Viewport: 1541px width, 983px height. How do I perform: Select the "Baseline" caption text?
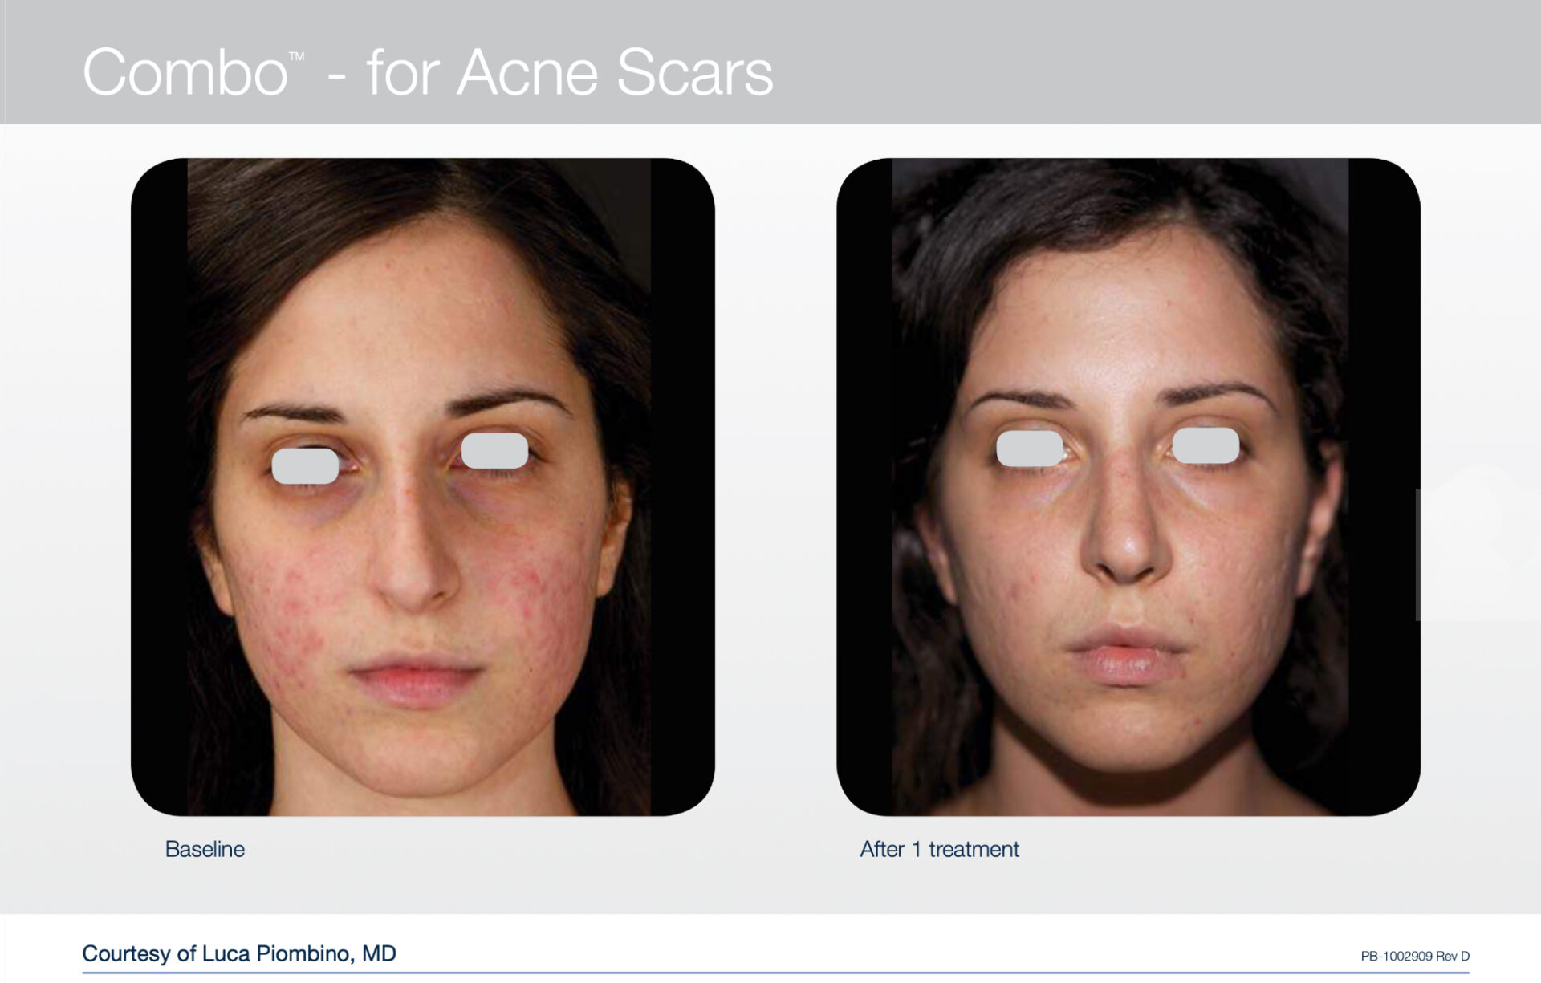tap(205, 849)
